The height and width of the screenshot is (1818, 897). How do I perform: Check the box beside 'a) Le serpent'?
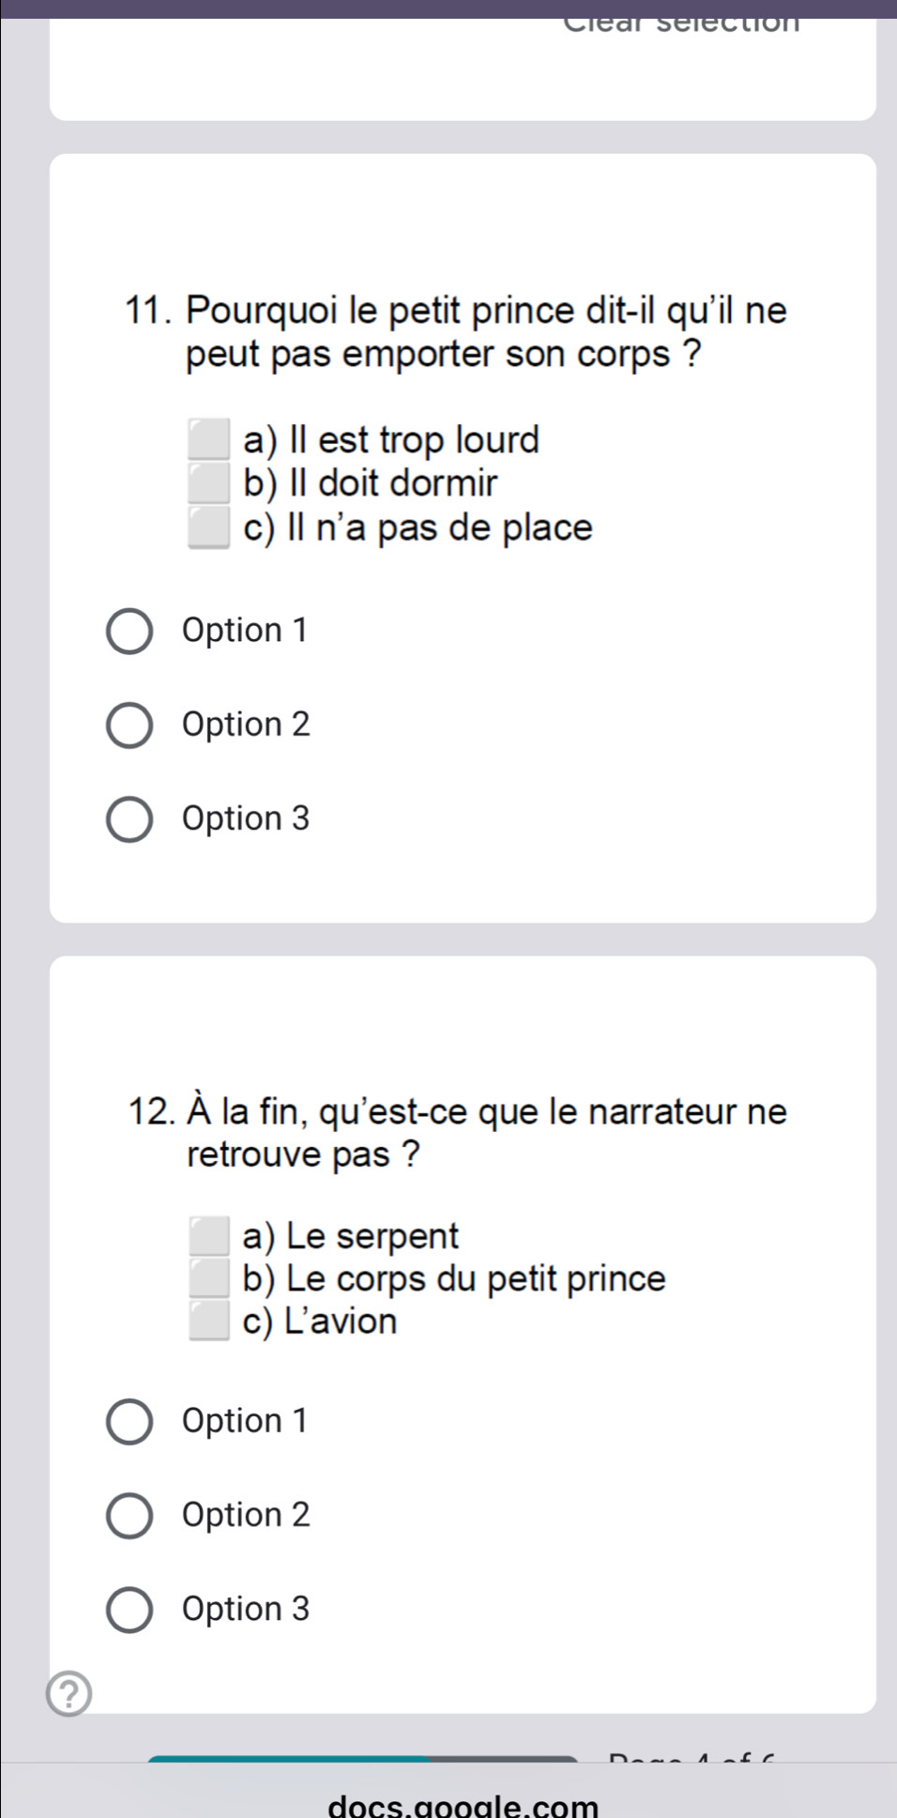coord(208,1236)
